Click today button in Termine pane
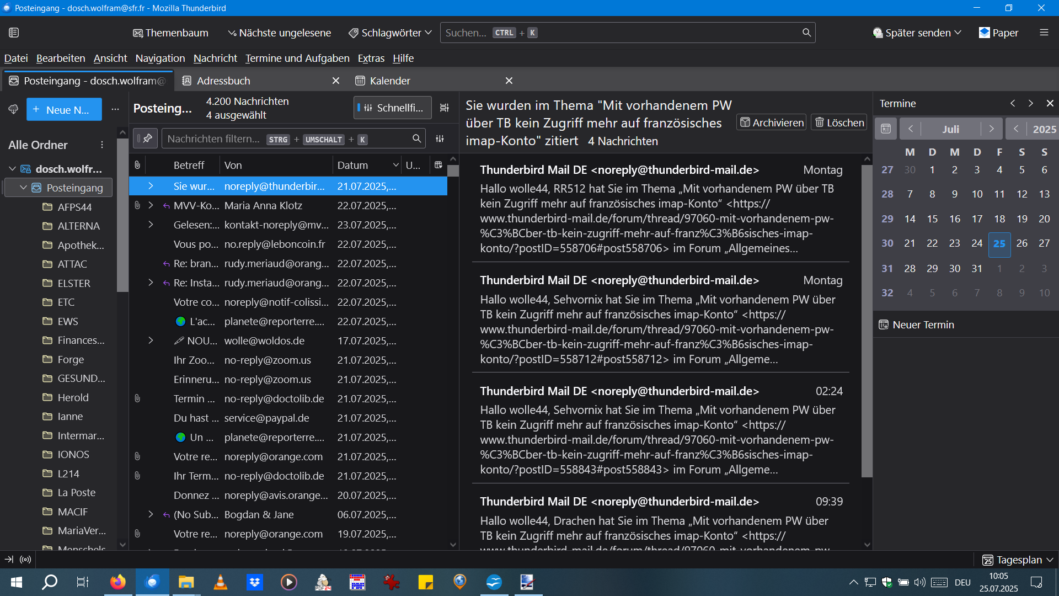 tap(886, 129)
